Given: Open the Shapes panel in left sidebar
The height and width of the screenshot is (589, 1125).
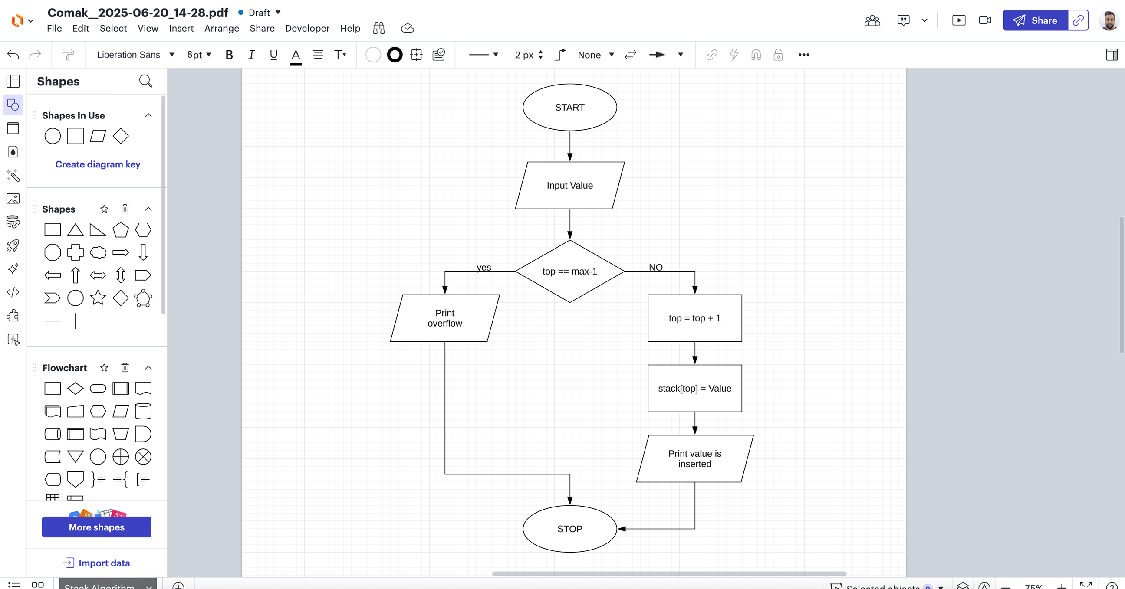Looking at the screenshot, I should click(13, 105).
